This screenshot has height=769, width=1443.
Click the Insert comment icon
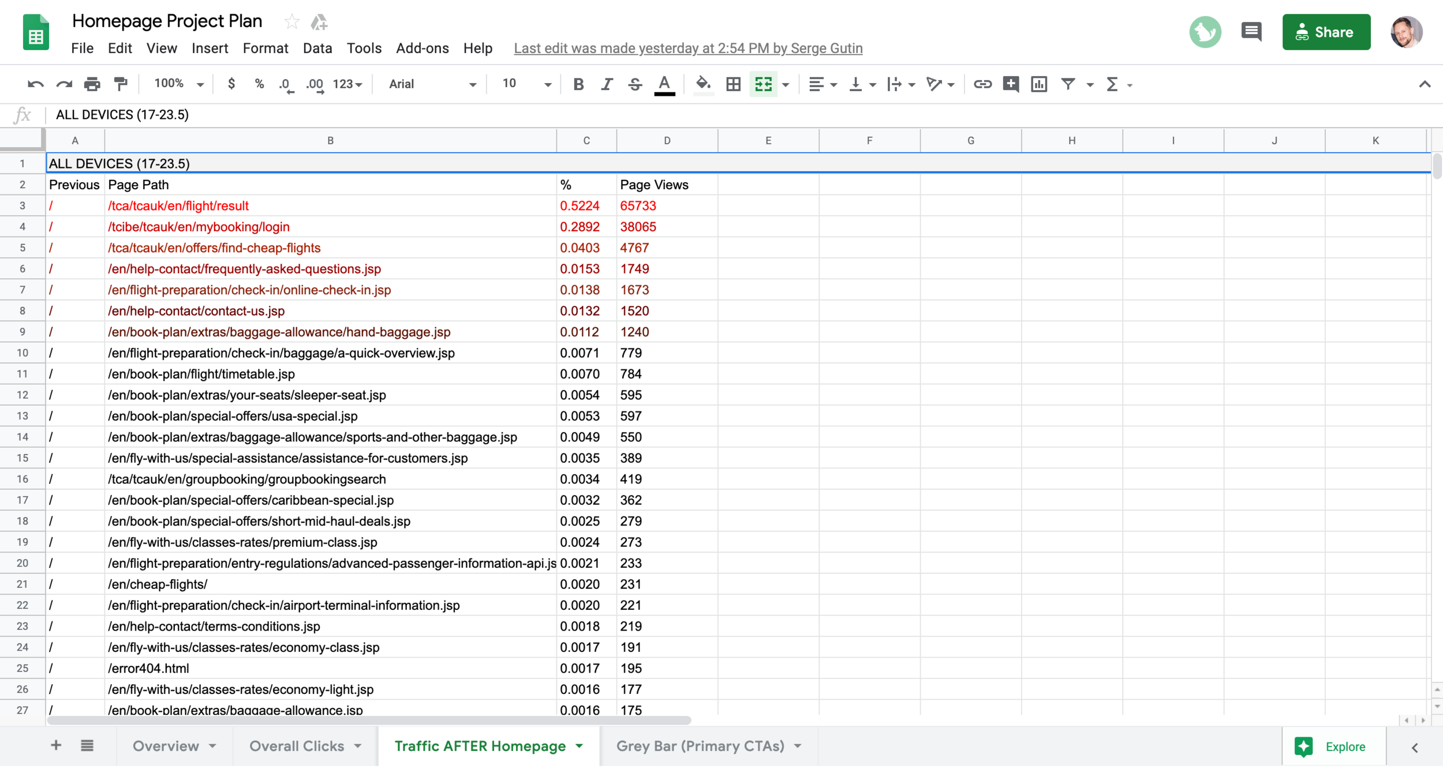[x=1011, y=84]
